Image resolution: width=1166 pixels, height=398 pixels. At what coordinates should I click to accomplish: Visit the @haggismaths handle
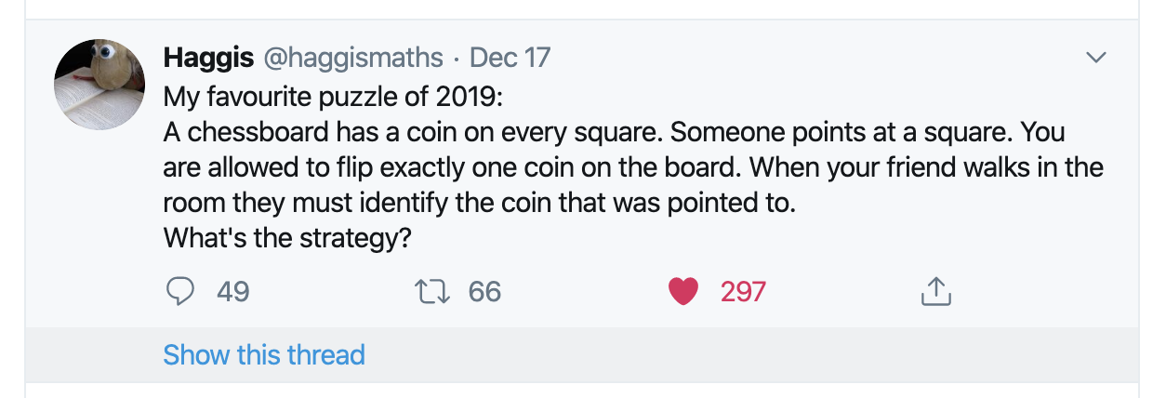click(353, 58)
